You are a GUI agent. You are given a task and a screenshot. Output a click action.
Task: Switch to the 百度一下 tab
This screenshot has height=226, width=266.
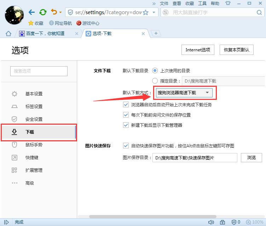45,34
